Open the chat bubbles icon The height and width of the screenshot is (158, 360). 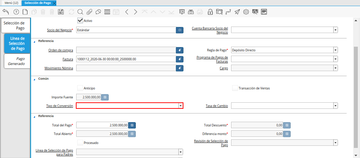coord(98,12)
